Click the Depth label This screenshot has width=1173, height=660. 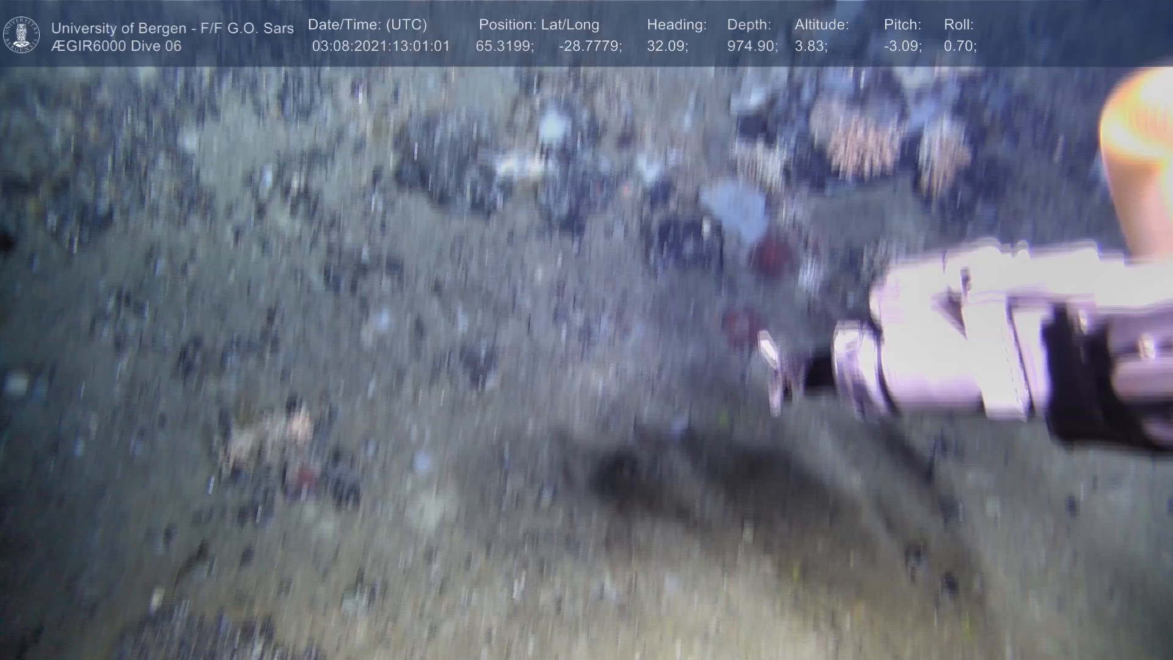(749, 25)
